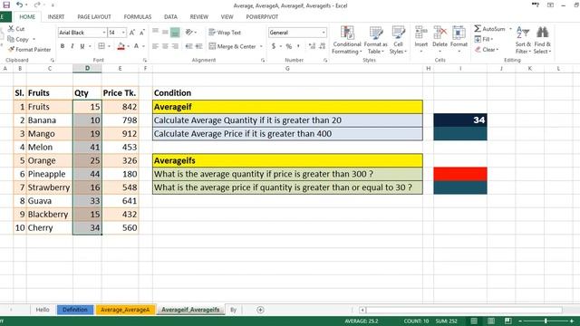580x326 pixels.
Task: Decrease font size with the small A icon
Action: tap(142, 33)
